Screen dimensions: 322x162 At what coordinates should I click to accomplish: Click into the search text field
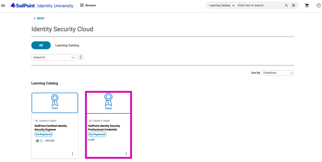(x=259, y=5)
